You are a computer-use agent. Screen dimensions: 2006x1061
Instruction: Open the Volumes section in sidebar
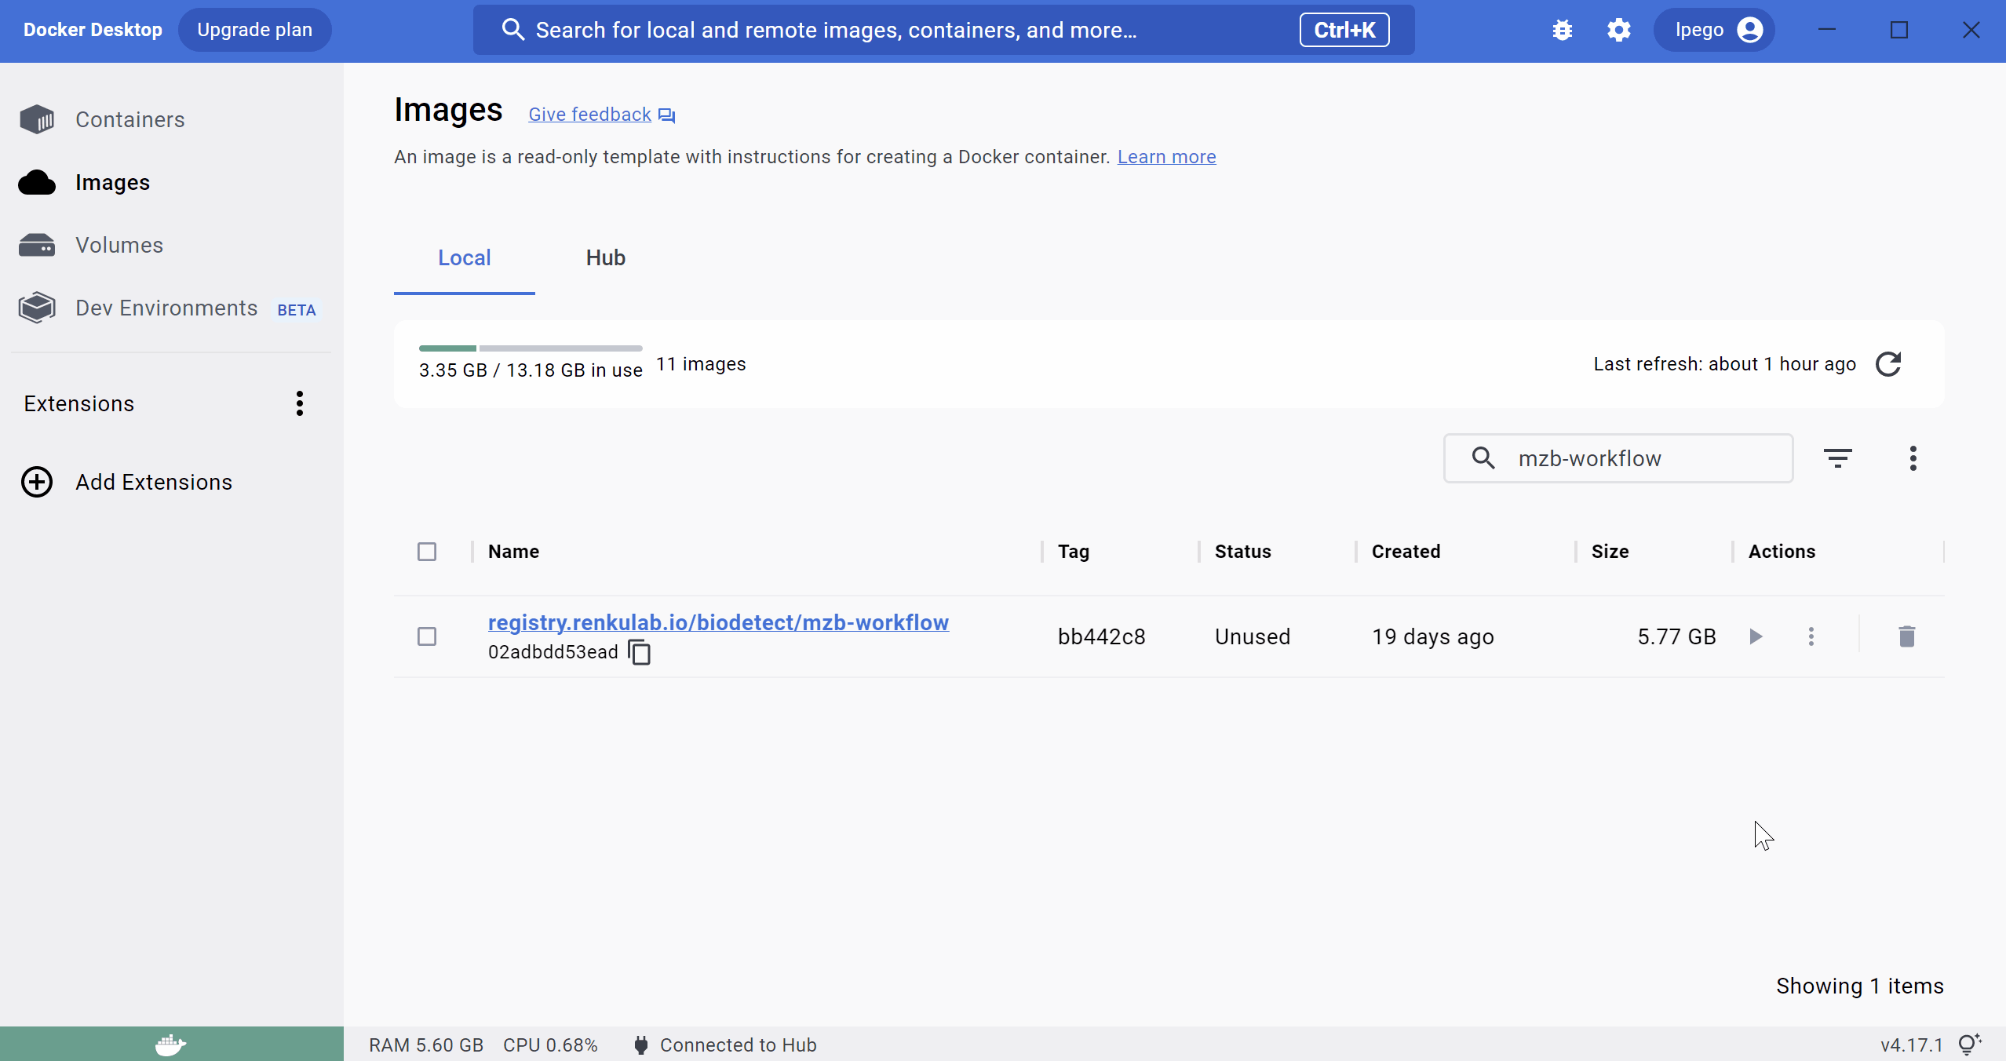[91, 245]
